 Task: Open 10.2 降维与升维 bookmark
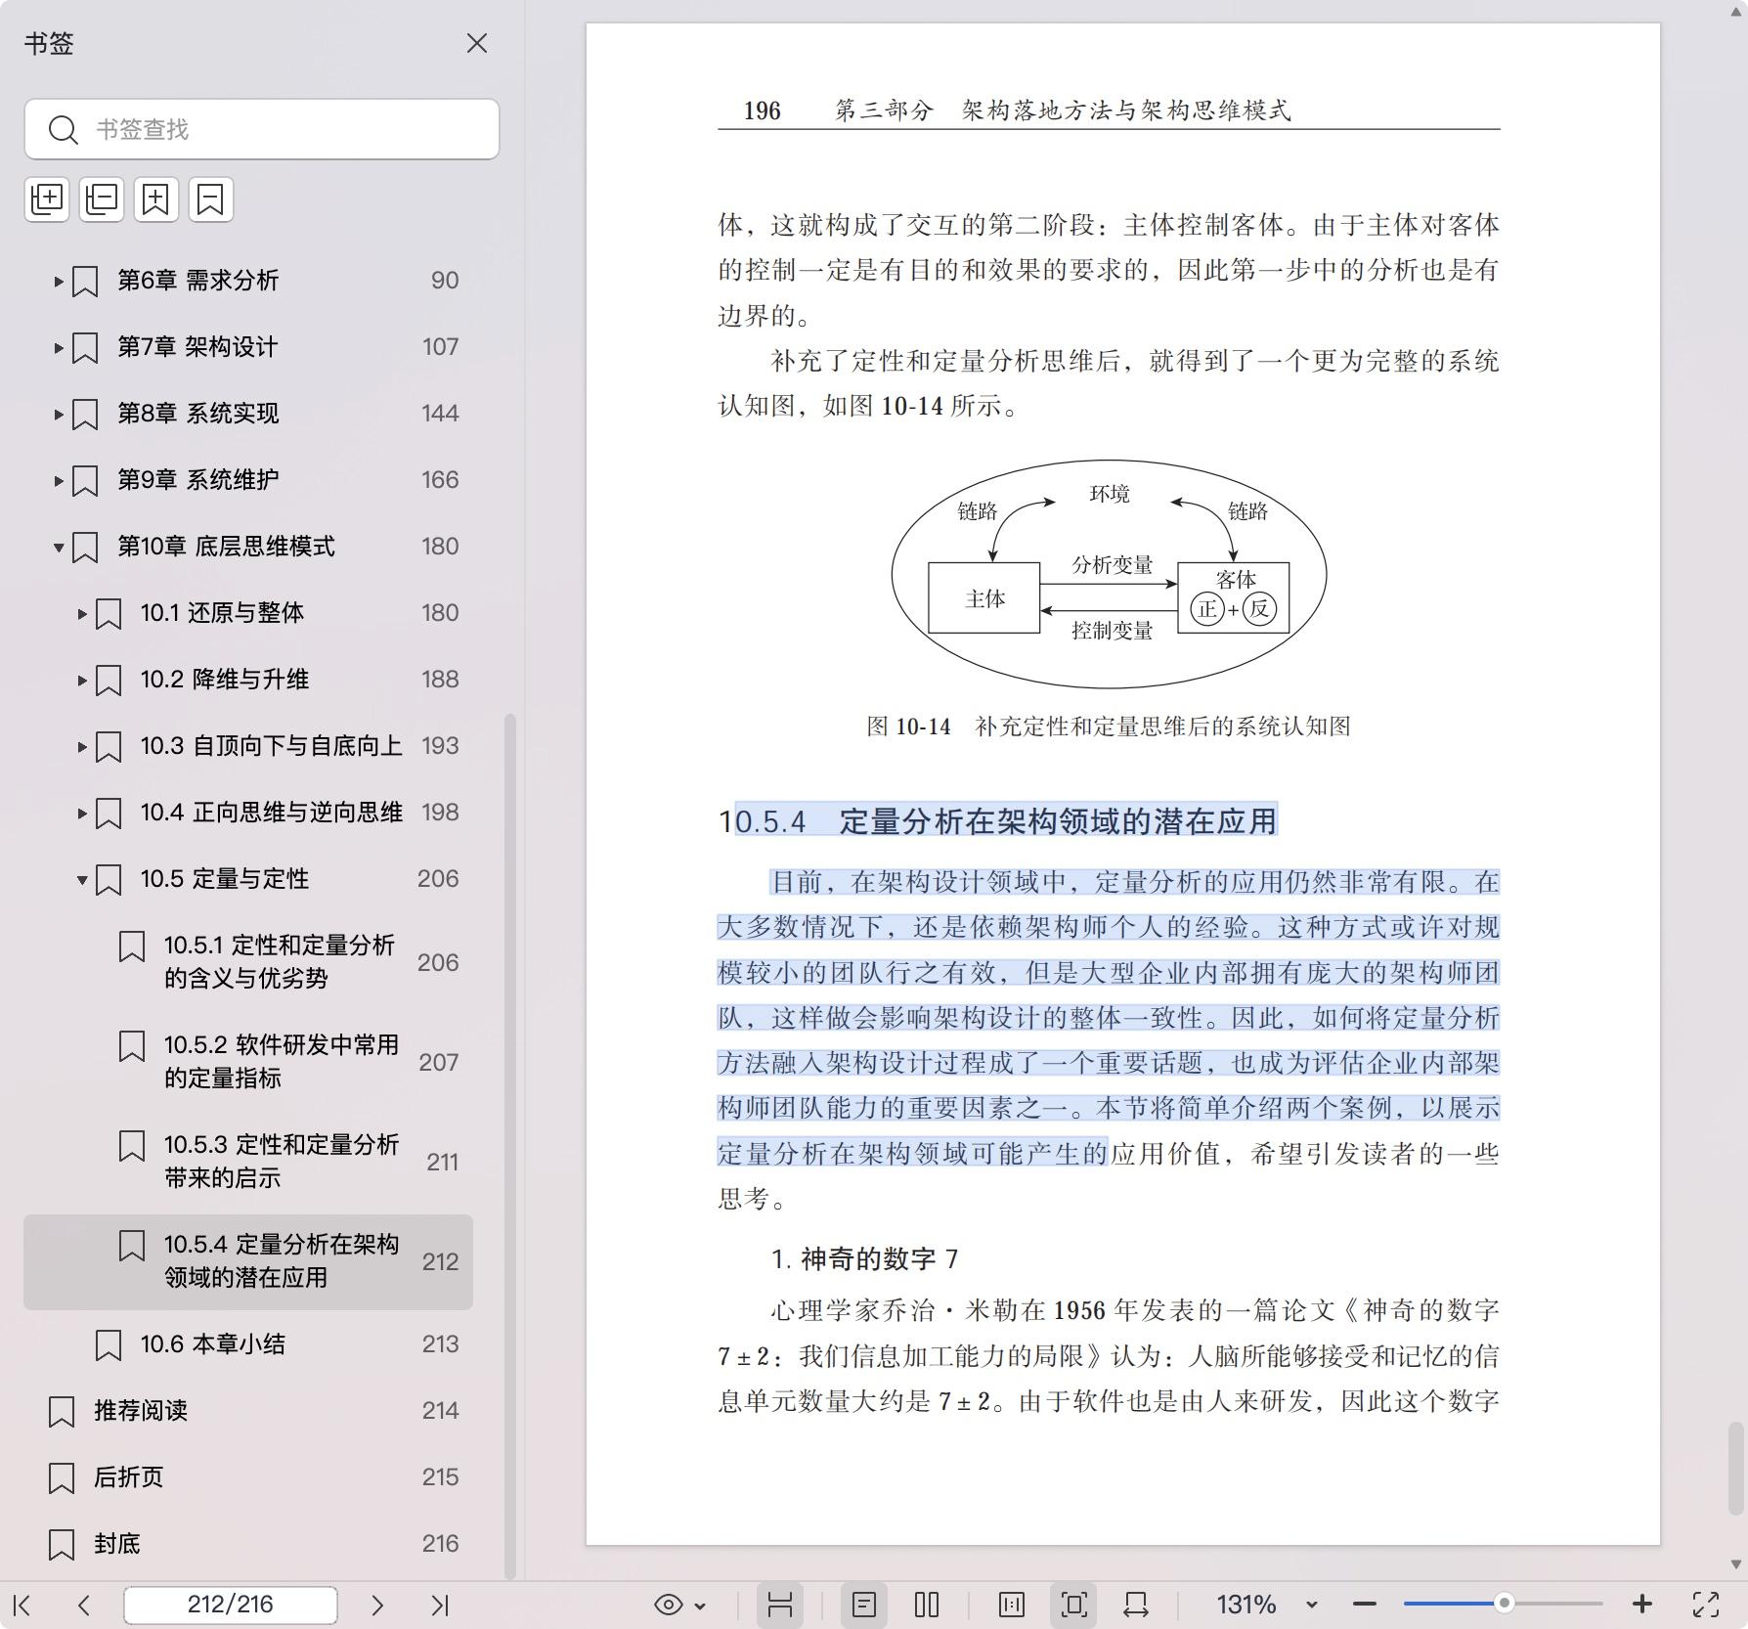pyautogui.click(x=225, y=680)
